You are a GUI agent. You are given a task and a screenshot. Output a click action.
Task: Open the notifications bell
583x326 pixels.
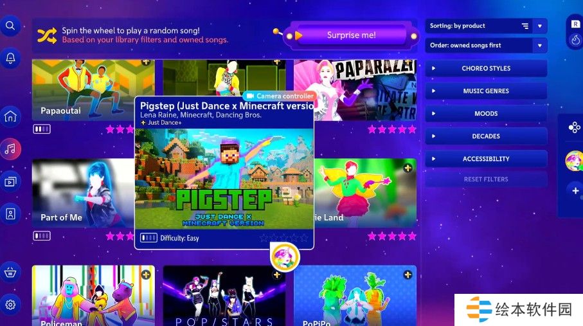[10, 58]
